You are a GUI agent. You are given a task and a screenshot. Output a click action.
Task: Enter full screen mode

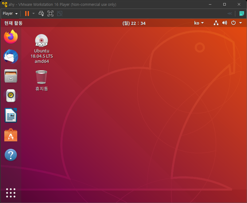[x=50, y=13]
